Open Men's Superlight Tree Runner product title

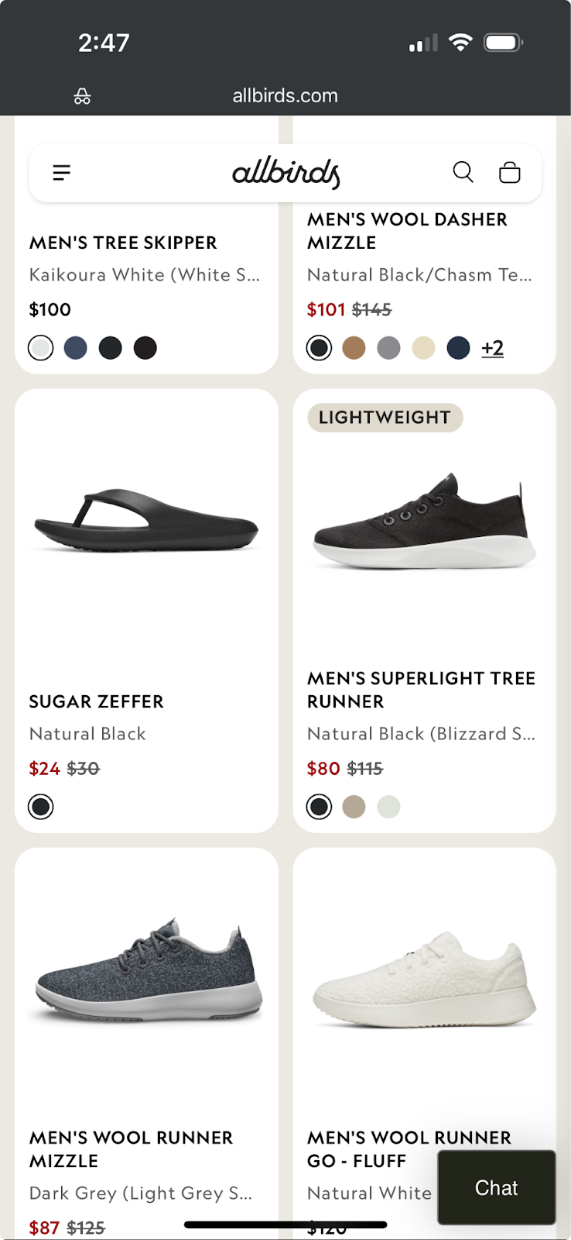point(421,690)
